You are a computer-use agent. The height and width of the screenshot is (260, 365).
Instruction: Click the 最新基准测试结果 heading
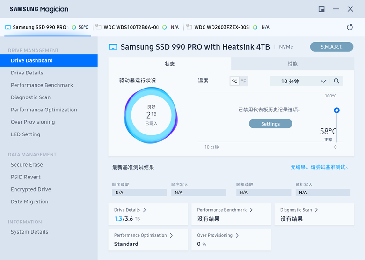pos(133,167)
